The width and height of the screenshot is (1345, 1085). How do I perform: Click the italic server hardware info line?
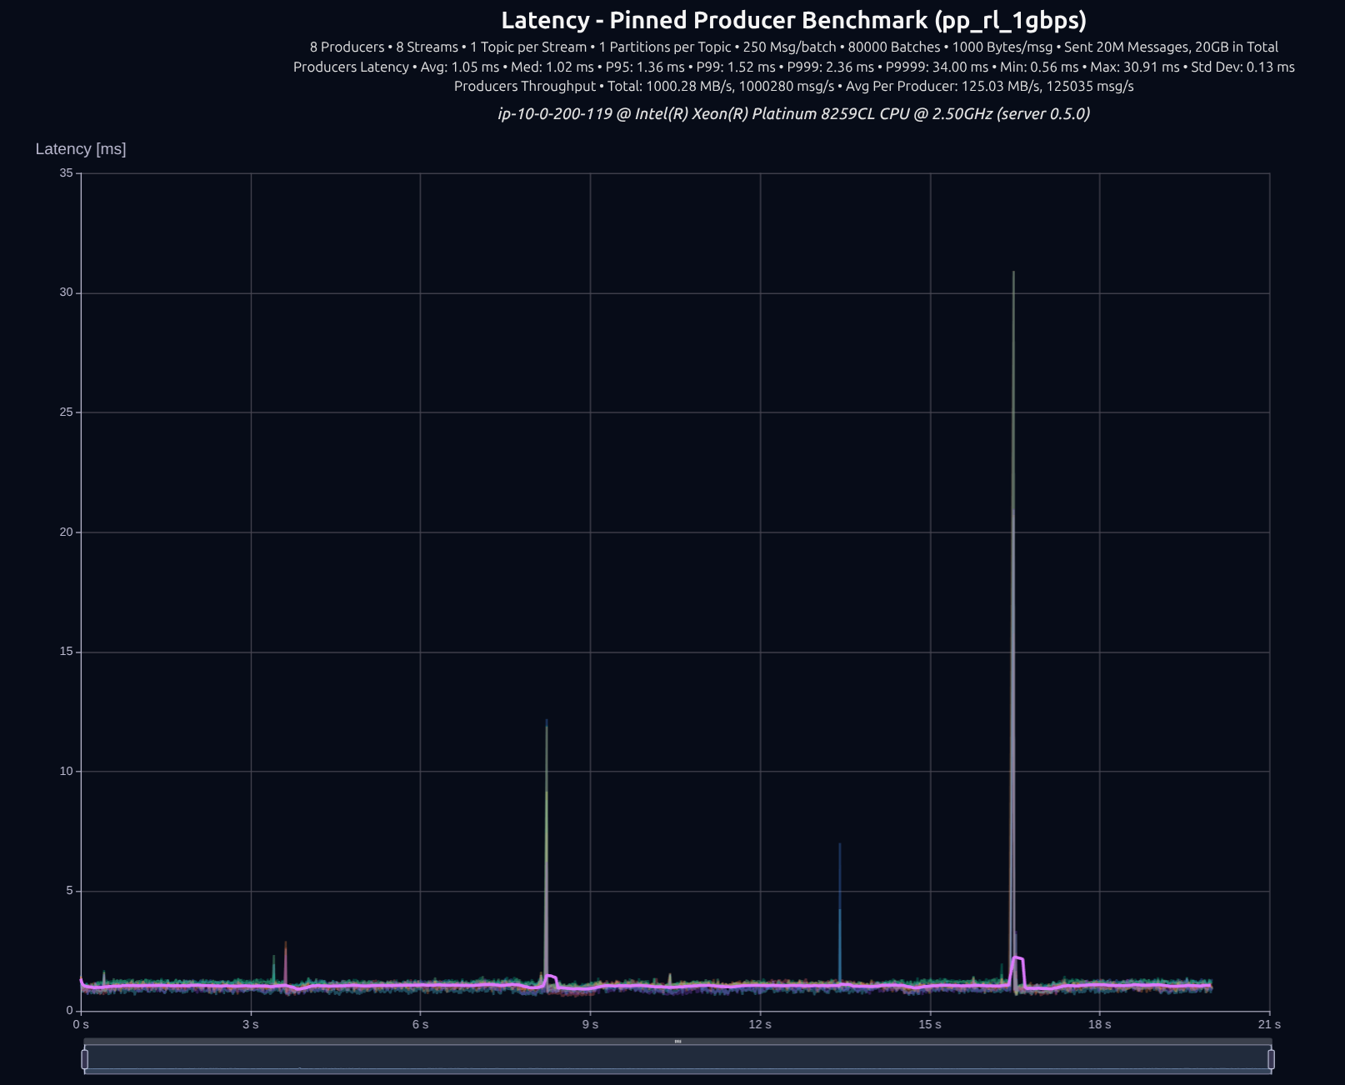793,113
